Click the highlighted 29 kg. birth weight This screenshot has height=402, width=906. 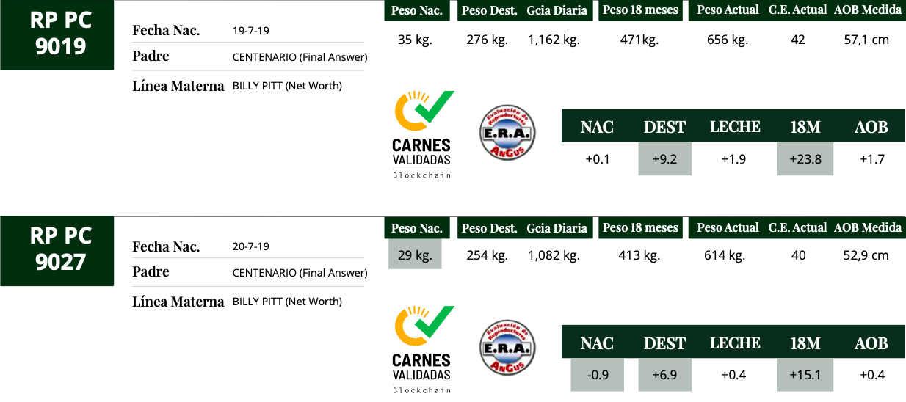(x=415, y=255)
